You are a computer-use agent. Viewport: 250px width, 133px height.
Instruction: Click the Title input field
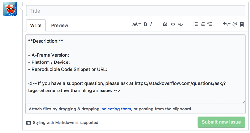click(136, 11)
